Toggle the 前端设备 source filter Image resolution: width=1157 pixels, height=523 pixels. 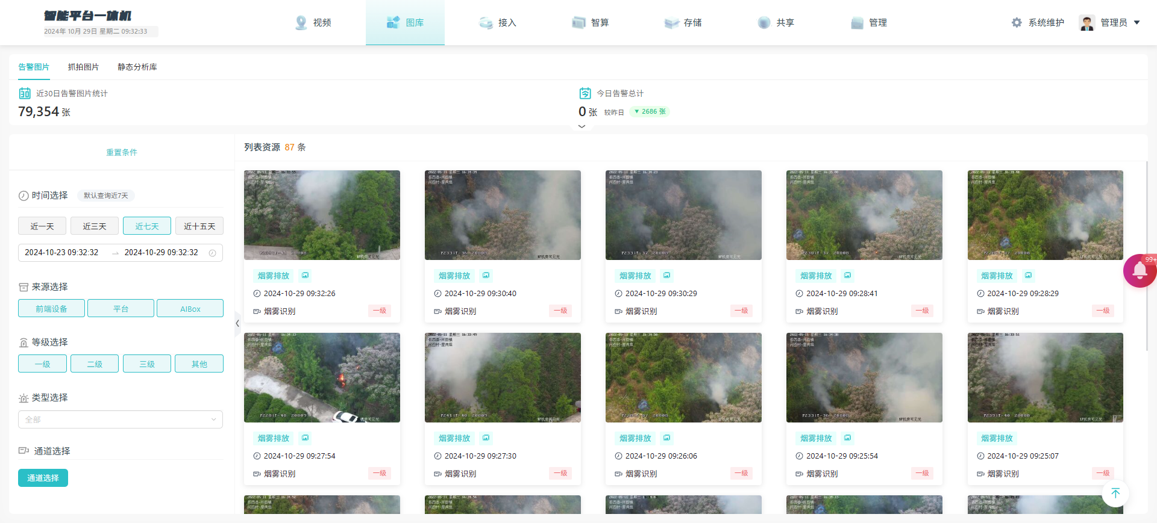[51, 309]
